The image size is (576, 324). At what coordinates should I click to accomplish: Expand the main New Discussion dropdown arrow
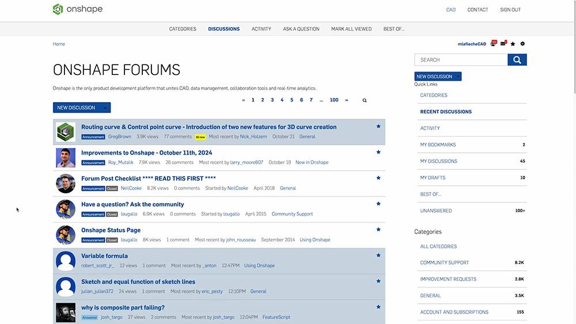click(105, 108)
